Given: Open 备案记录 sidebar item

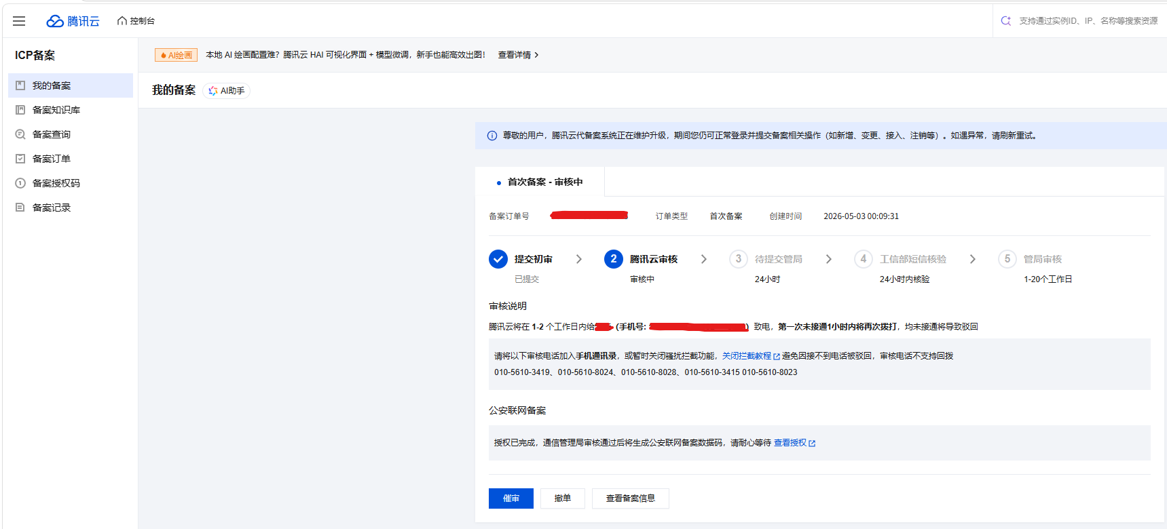Looking at the screenshot, I should coord(71,208).
